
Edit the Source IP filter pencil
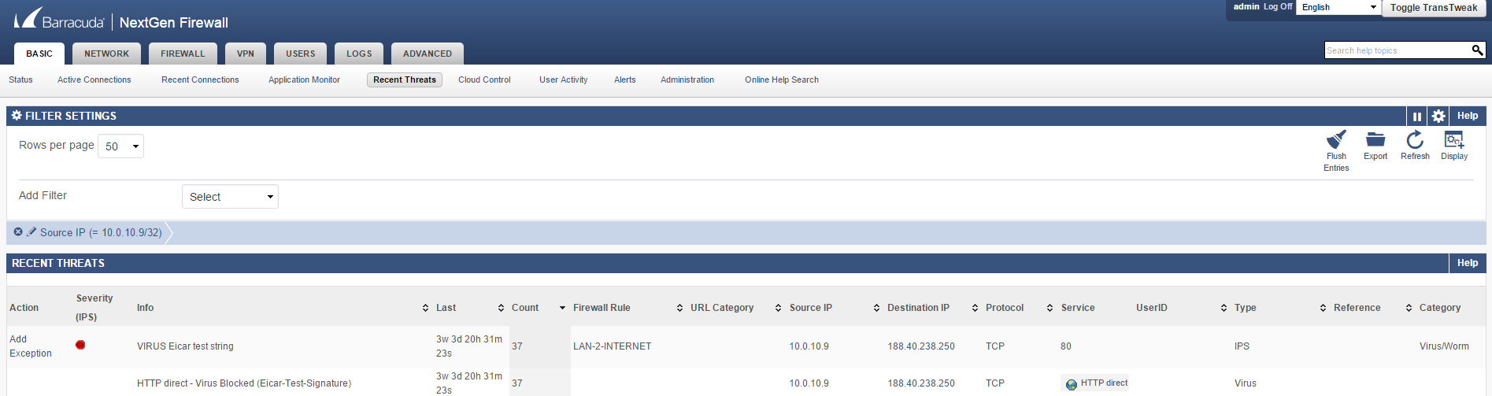coord(31,232)
